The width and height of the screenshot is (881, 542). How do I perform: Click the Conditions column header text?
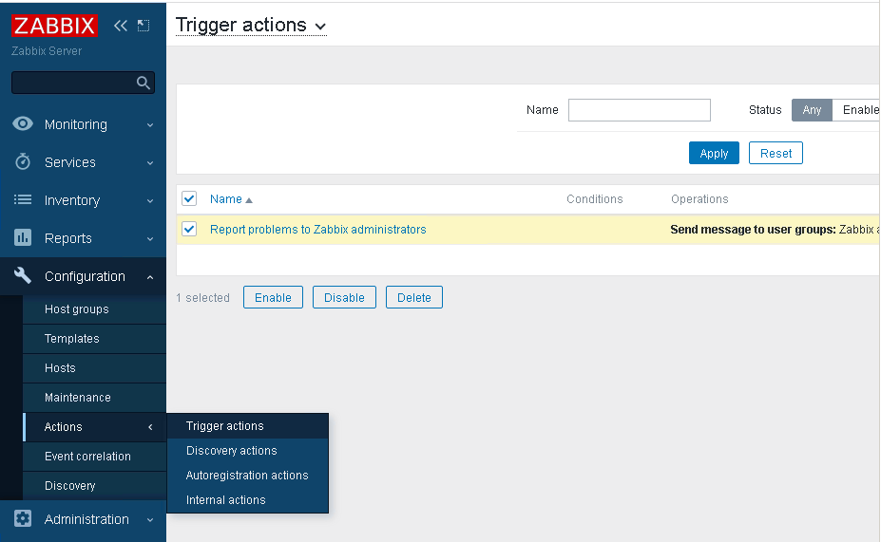click(x=594, y=199)
